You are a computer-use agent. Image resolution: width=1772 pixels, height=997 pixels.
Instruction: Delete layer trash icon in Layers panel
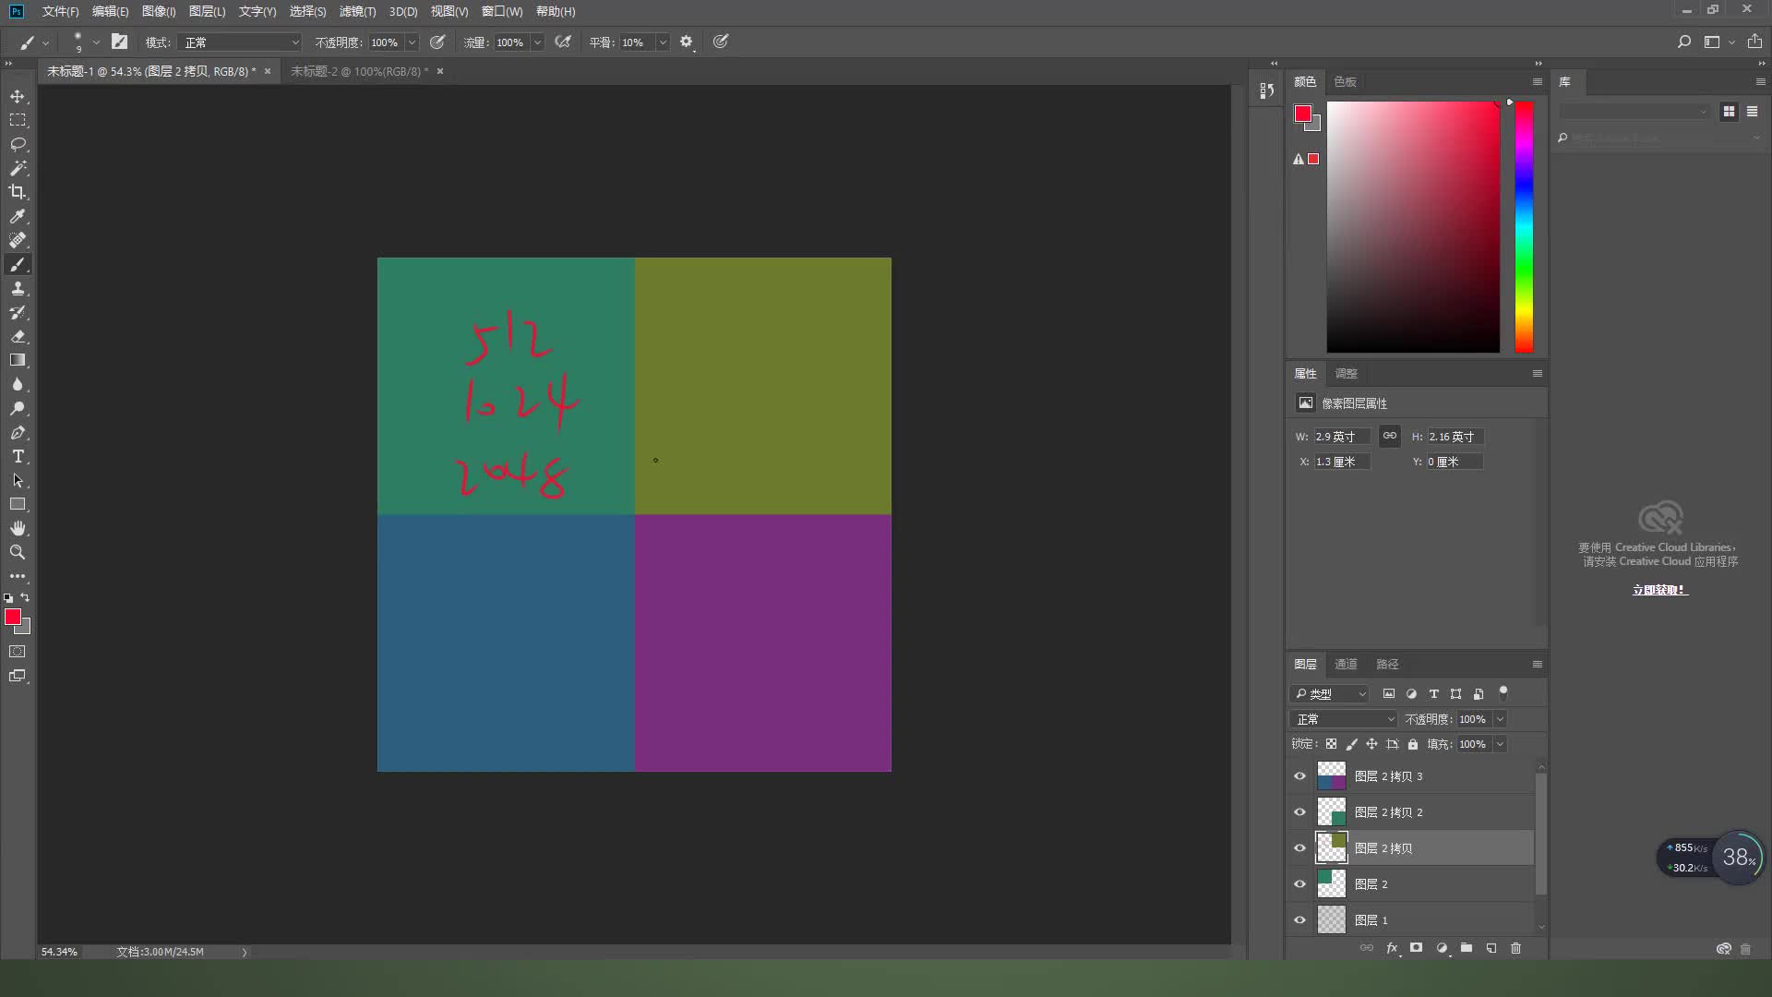[1515, 948]
